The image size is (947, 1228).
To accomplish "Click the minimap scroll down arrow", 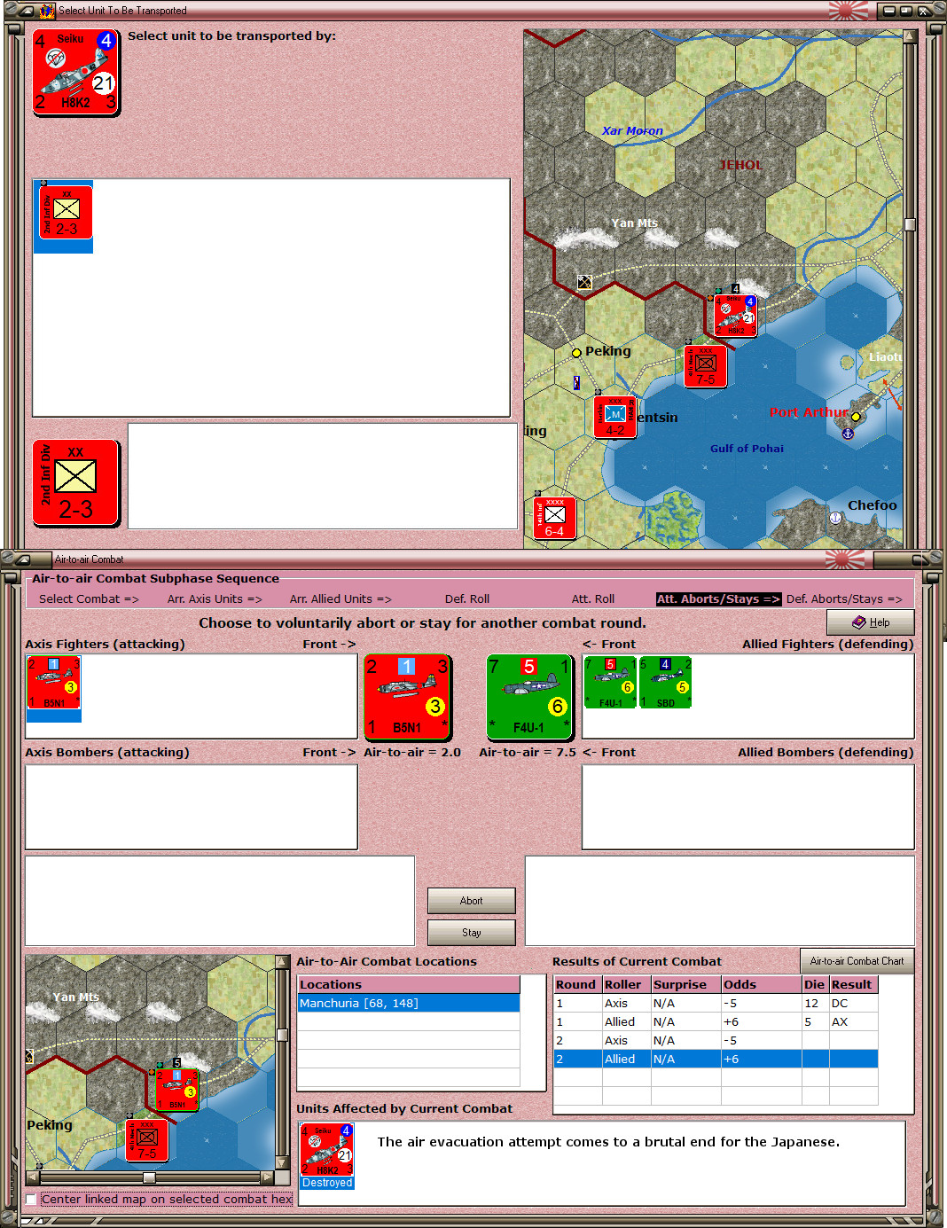I will (x=282, y=1162).
